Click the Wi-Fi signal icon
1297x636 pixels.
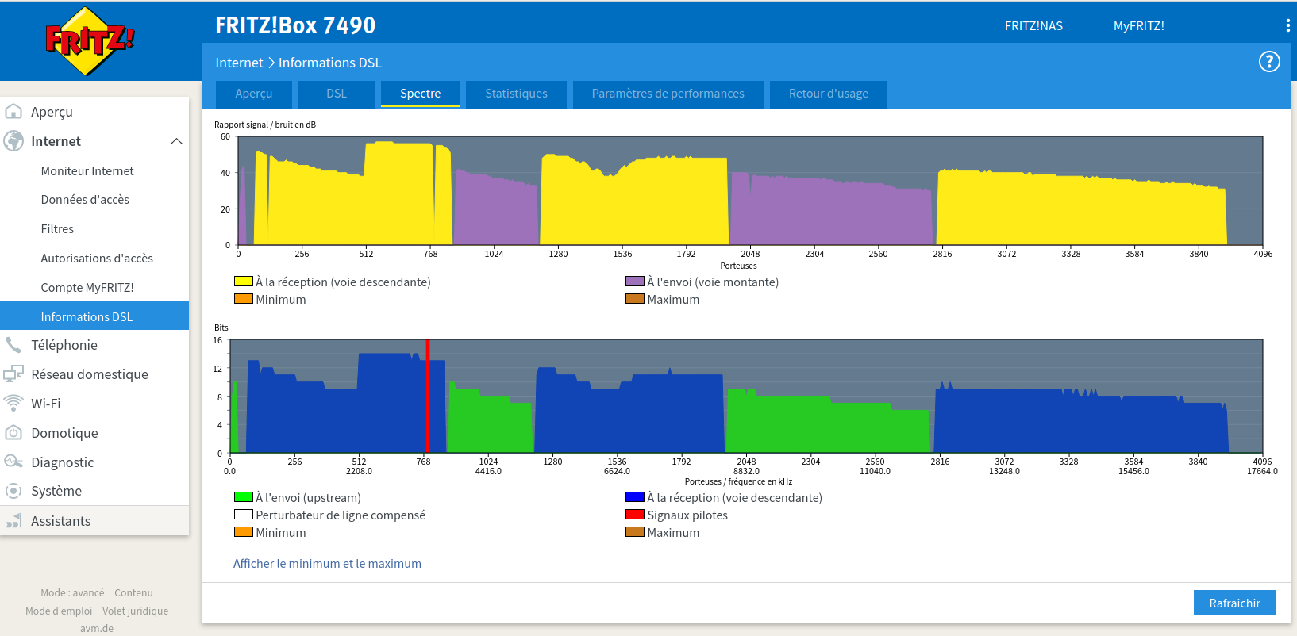[13, 404]
